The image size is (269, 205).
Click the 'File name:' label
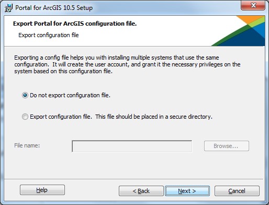27,145
